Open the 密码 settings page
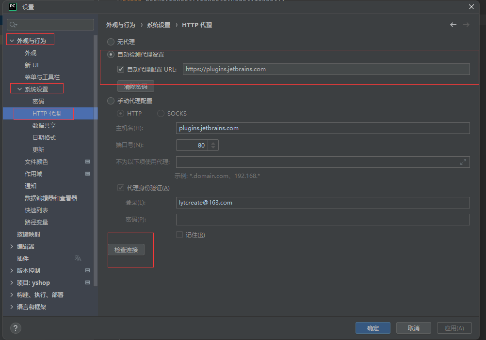This screenshot has width=486, height=340. point(38,102)
